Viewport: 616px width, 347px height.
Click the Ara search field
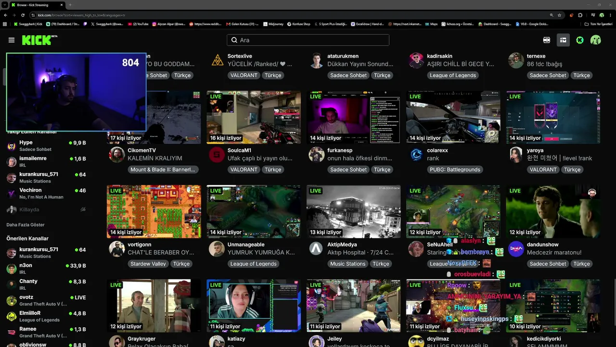tap(308, 40)
